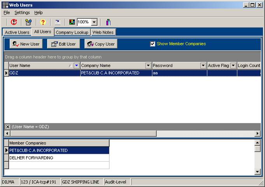Click the purple exit door toolbar icon
This screenshot has width=265, height=187.
pyautogui.click(x=108, y=22)
